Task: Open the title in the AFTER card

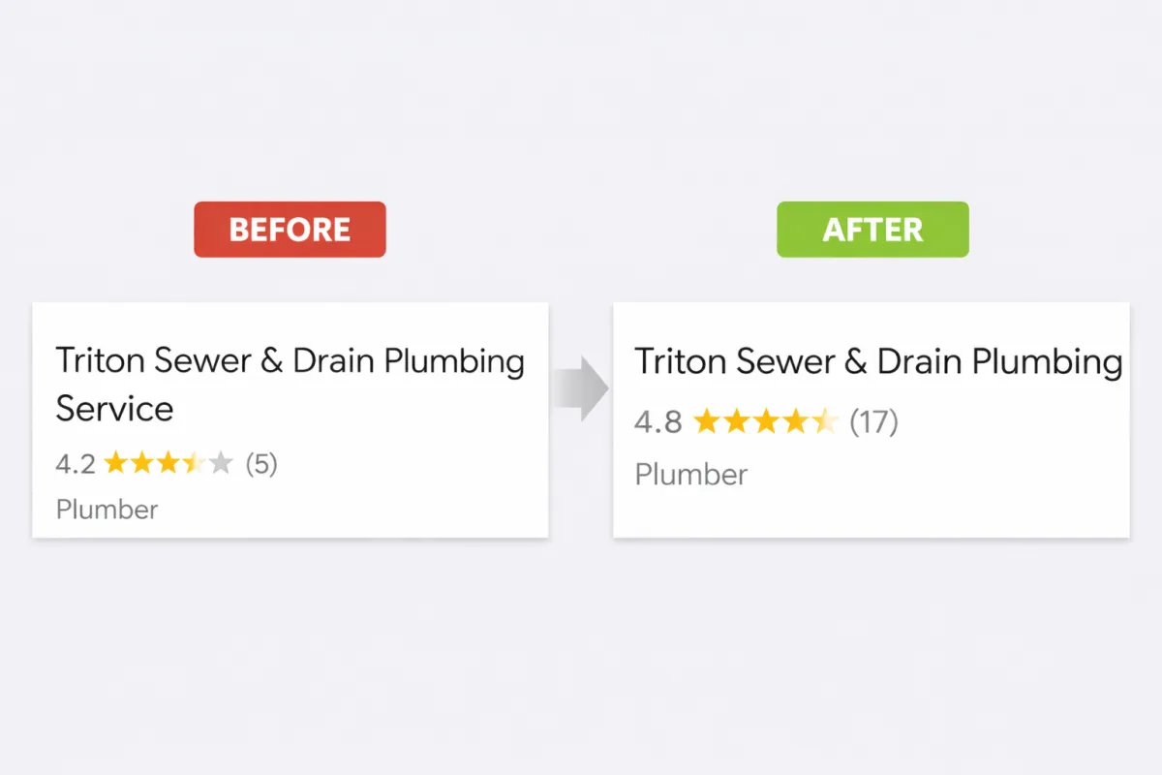Action: tap(877, 361)
